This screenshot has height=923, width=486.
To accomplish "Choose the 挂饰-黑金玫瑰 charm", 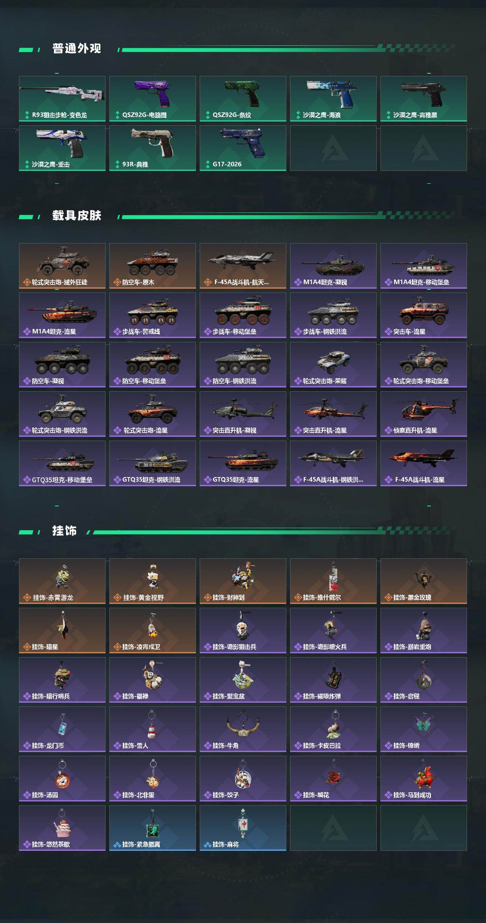I will 424,581.
